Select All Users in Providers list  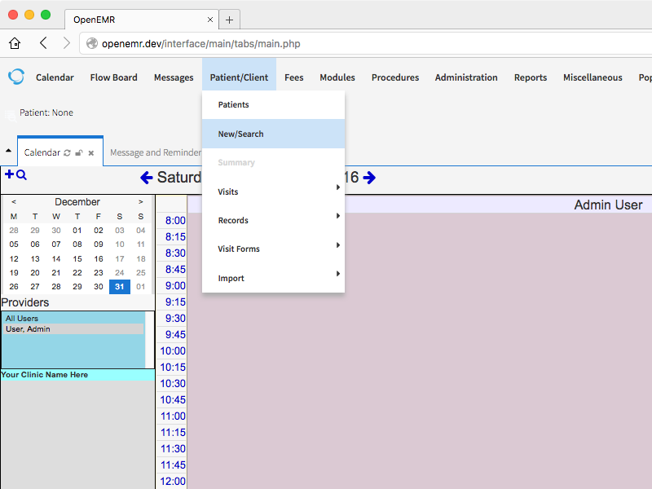[73, 318]
